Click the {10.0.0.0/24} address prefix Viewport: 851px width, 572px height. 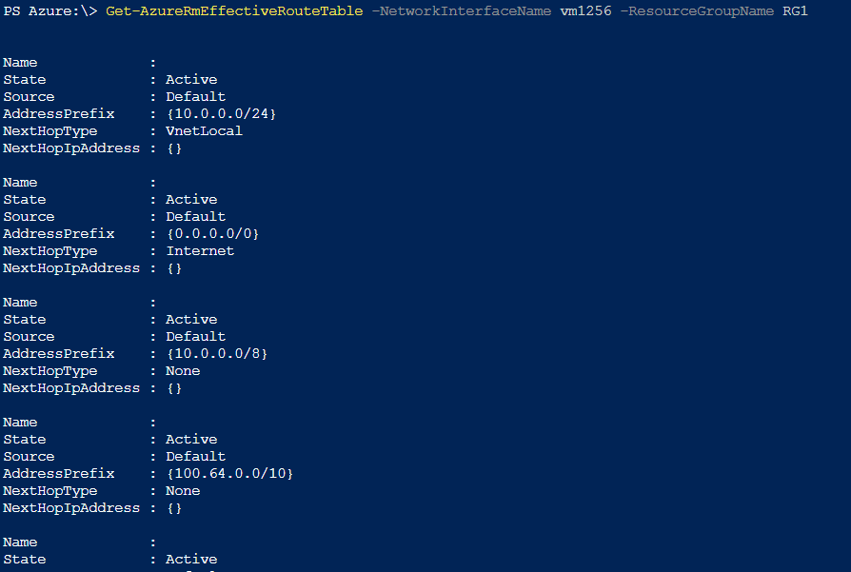[222, 114]
